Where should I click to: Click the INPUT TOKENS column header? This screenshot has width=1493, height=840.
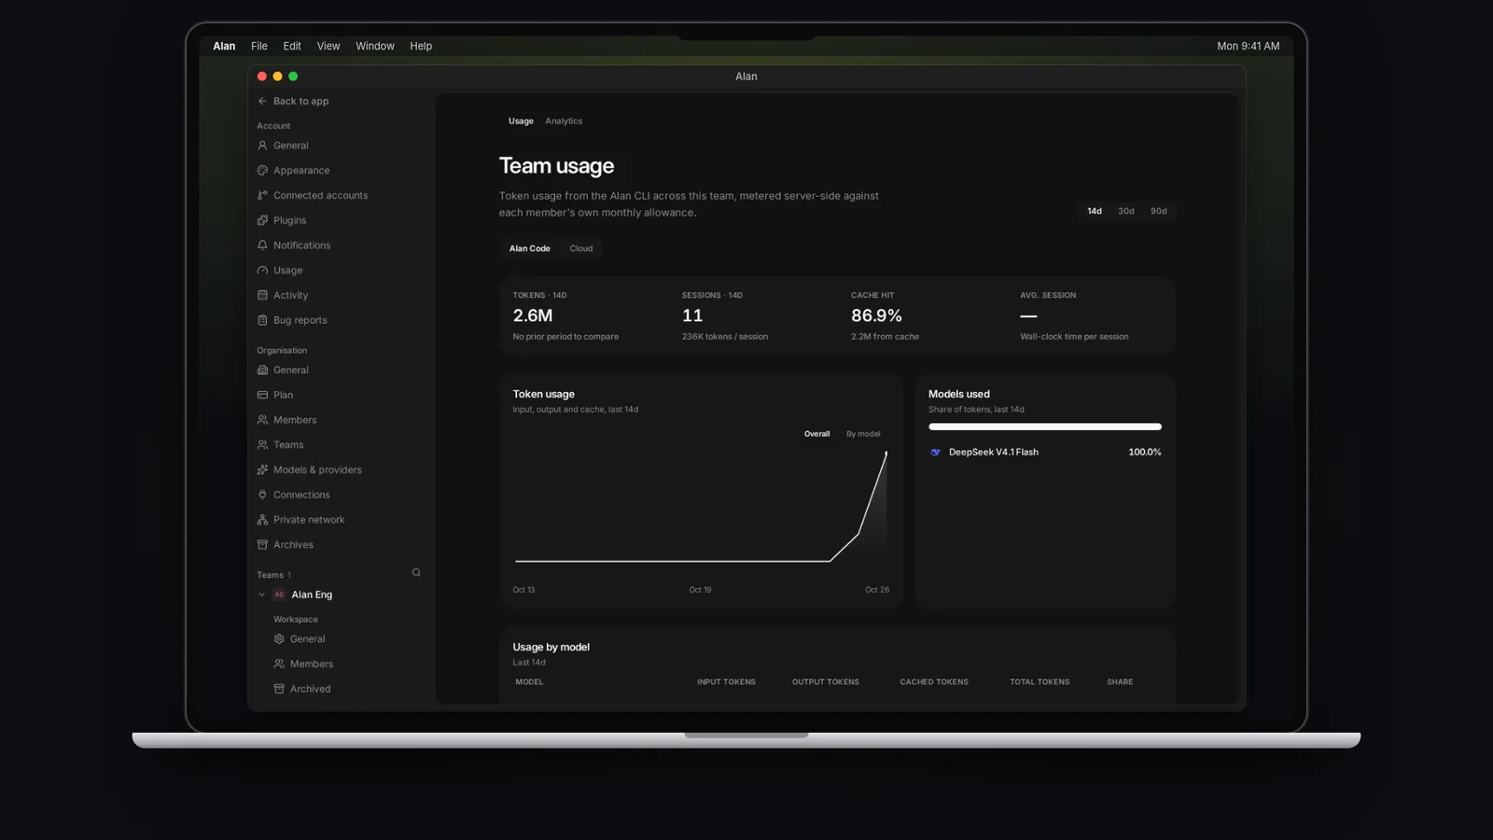click(x=726, y=682)
